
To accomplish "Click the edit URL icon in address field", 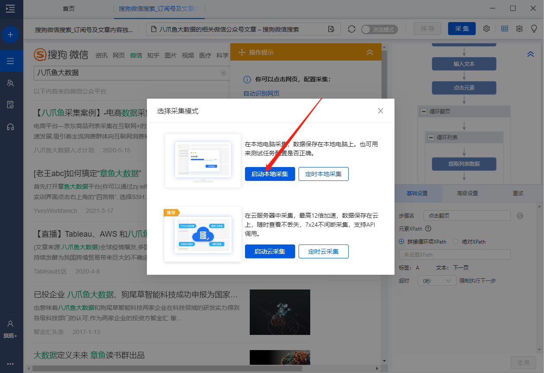I will coord(331,29).
